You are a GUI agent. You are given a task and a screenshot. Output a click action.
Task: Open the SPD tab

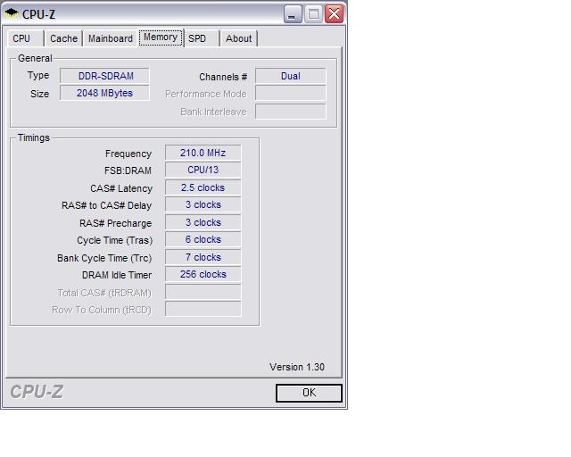202,38
